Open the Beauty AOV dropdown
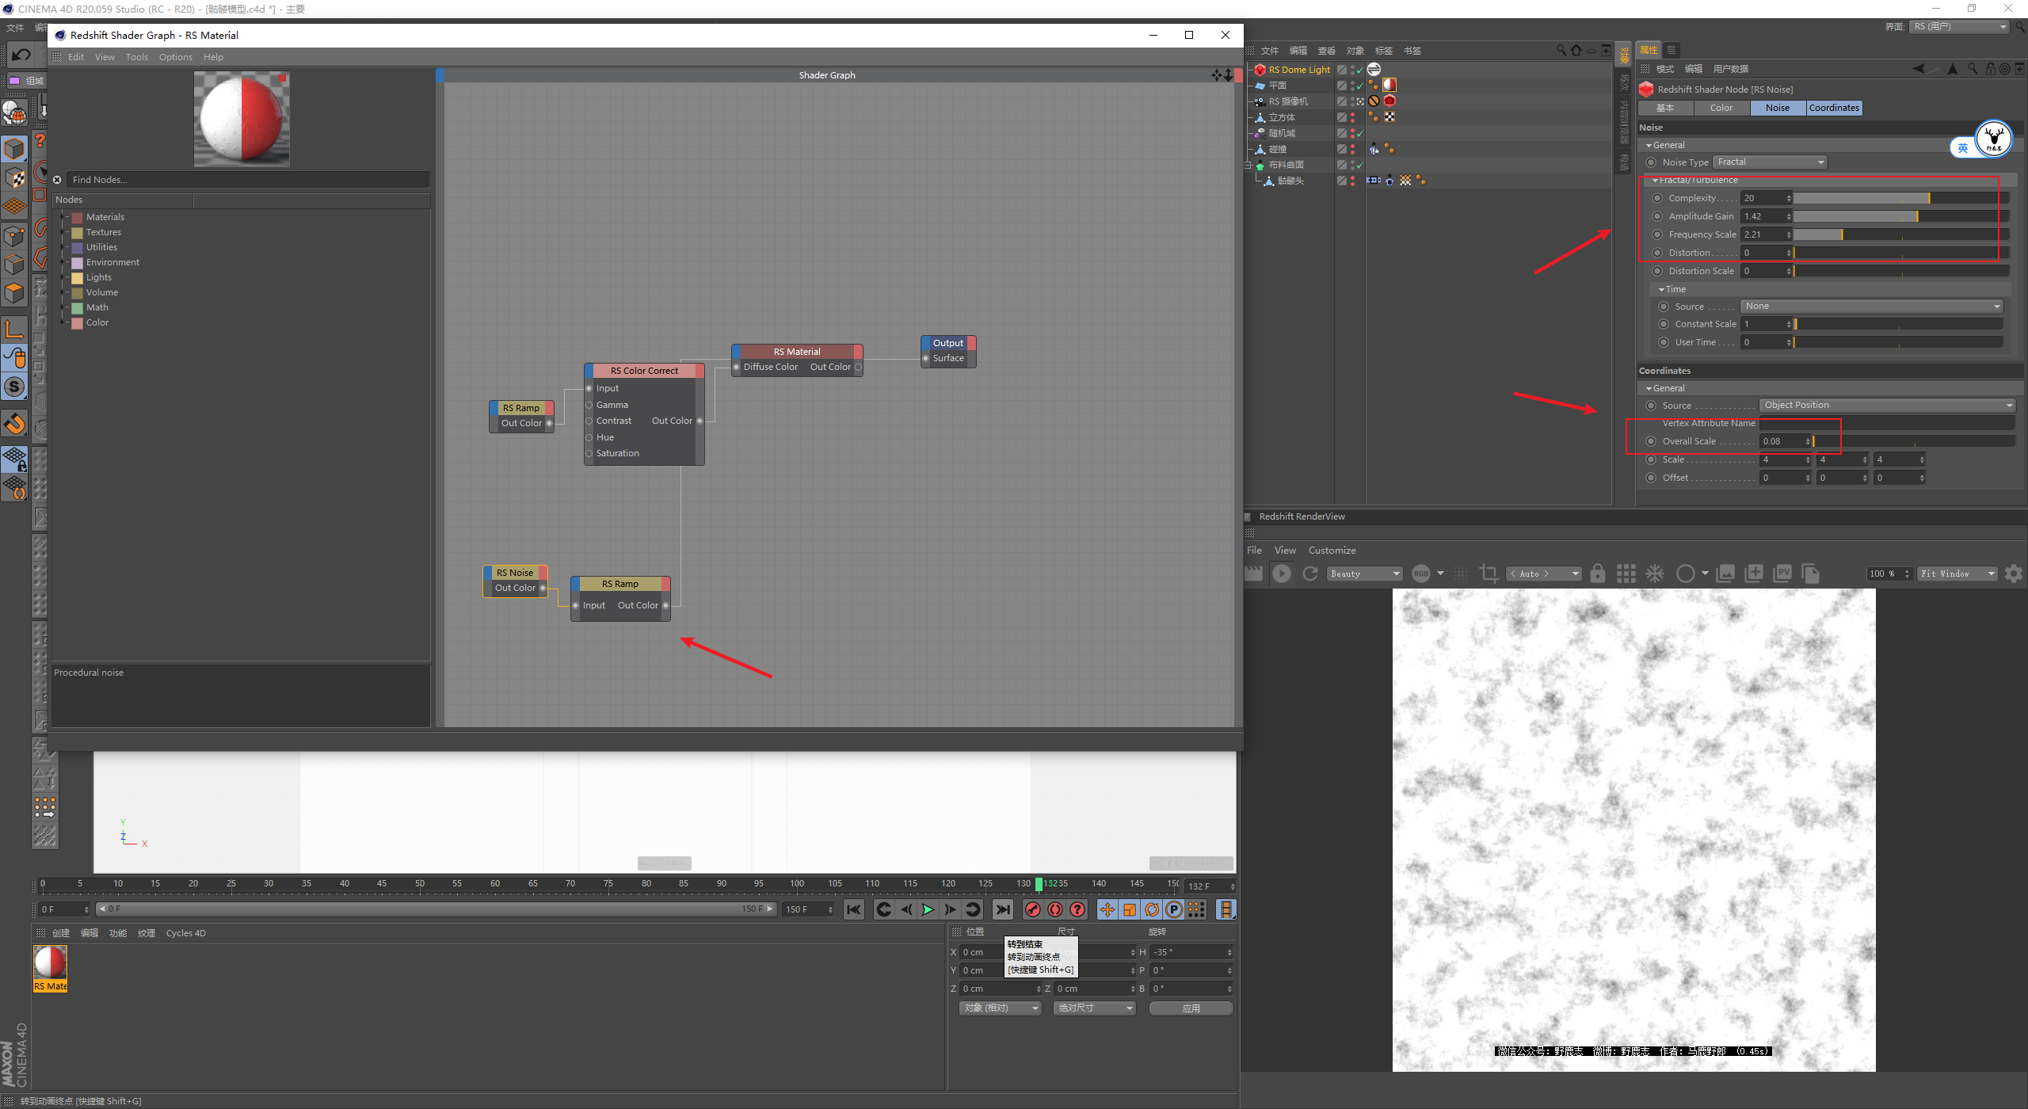 tap(1366, 574)
